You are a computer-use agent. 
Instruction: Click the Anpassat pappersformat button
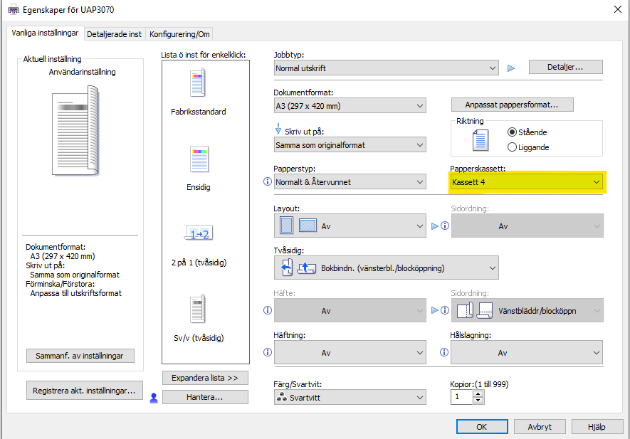512,105
